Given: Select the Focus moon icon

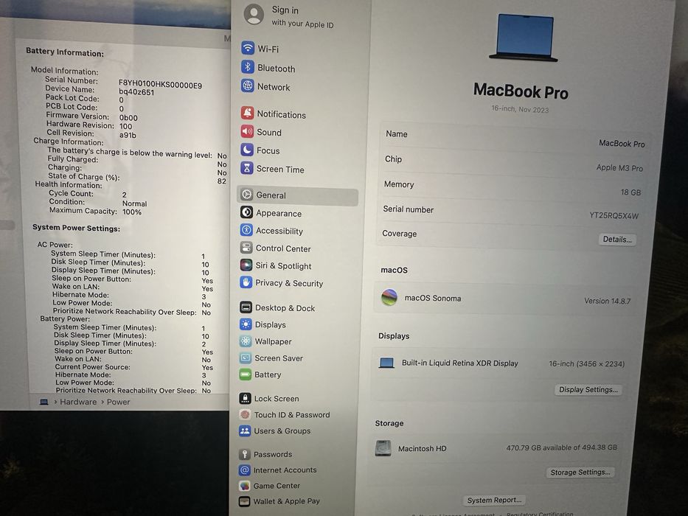Looking at the screenshot, I should click(x=247, y=150).
